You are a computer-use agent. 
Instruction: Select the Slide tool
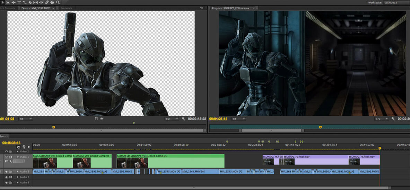pyautogui.click(x=41, y=2)
